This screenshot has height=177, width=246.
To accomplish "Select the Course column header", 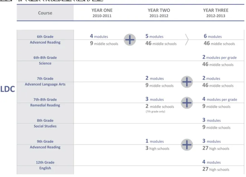I will (x=45, y=13).
